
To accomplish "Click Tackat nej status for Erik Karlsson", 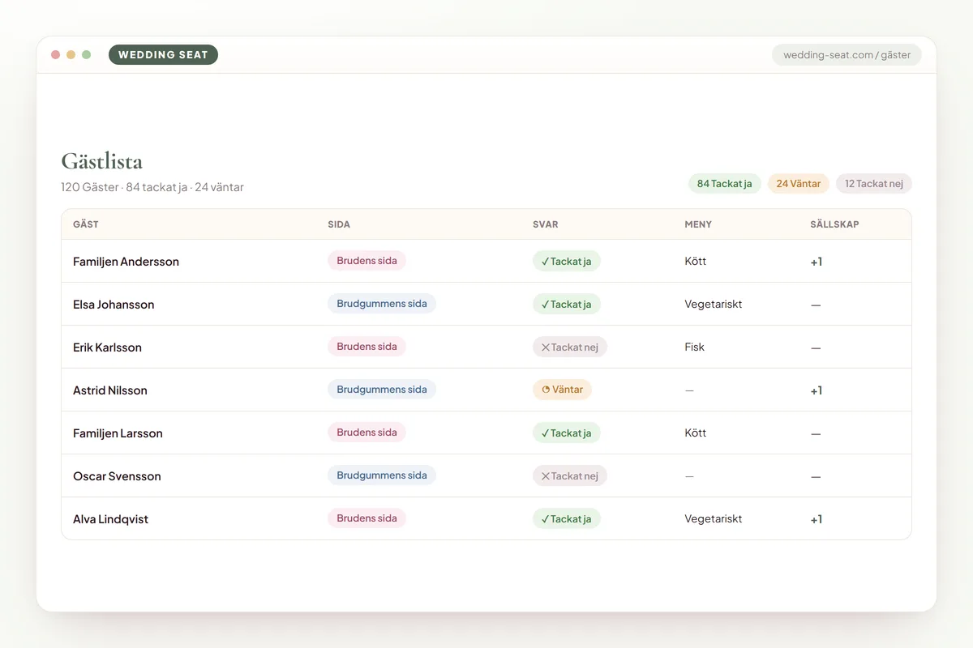I will (570, 347).
